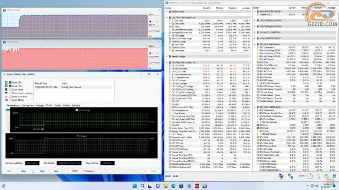Click the HWiNFO shrink-columns arrows button

click(x=175, y=176)
